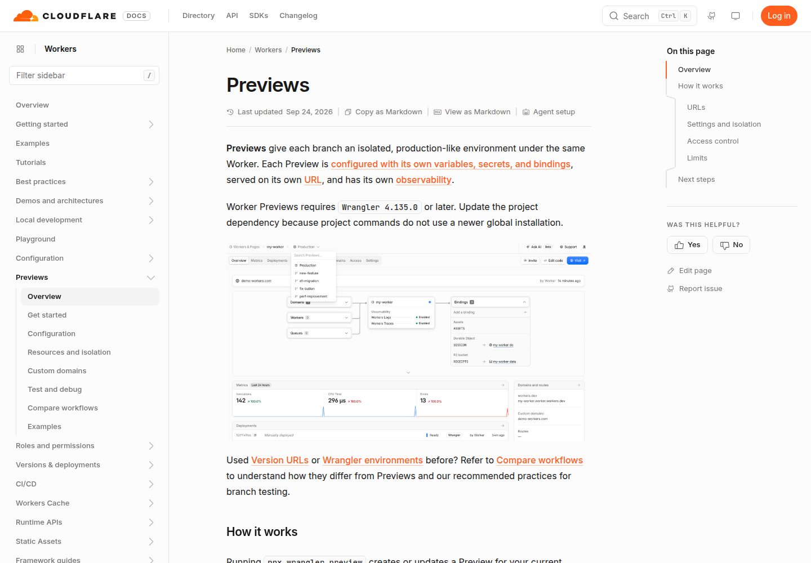This screenshot has height=563, width=811.
Task: Click the thumbs-down icon for No
Action: [x=725, y=245]
